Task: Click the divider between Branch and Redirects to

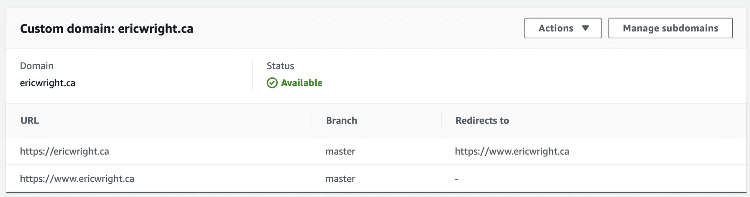Action: coord(442,121)
